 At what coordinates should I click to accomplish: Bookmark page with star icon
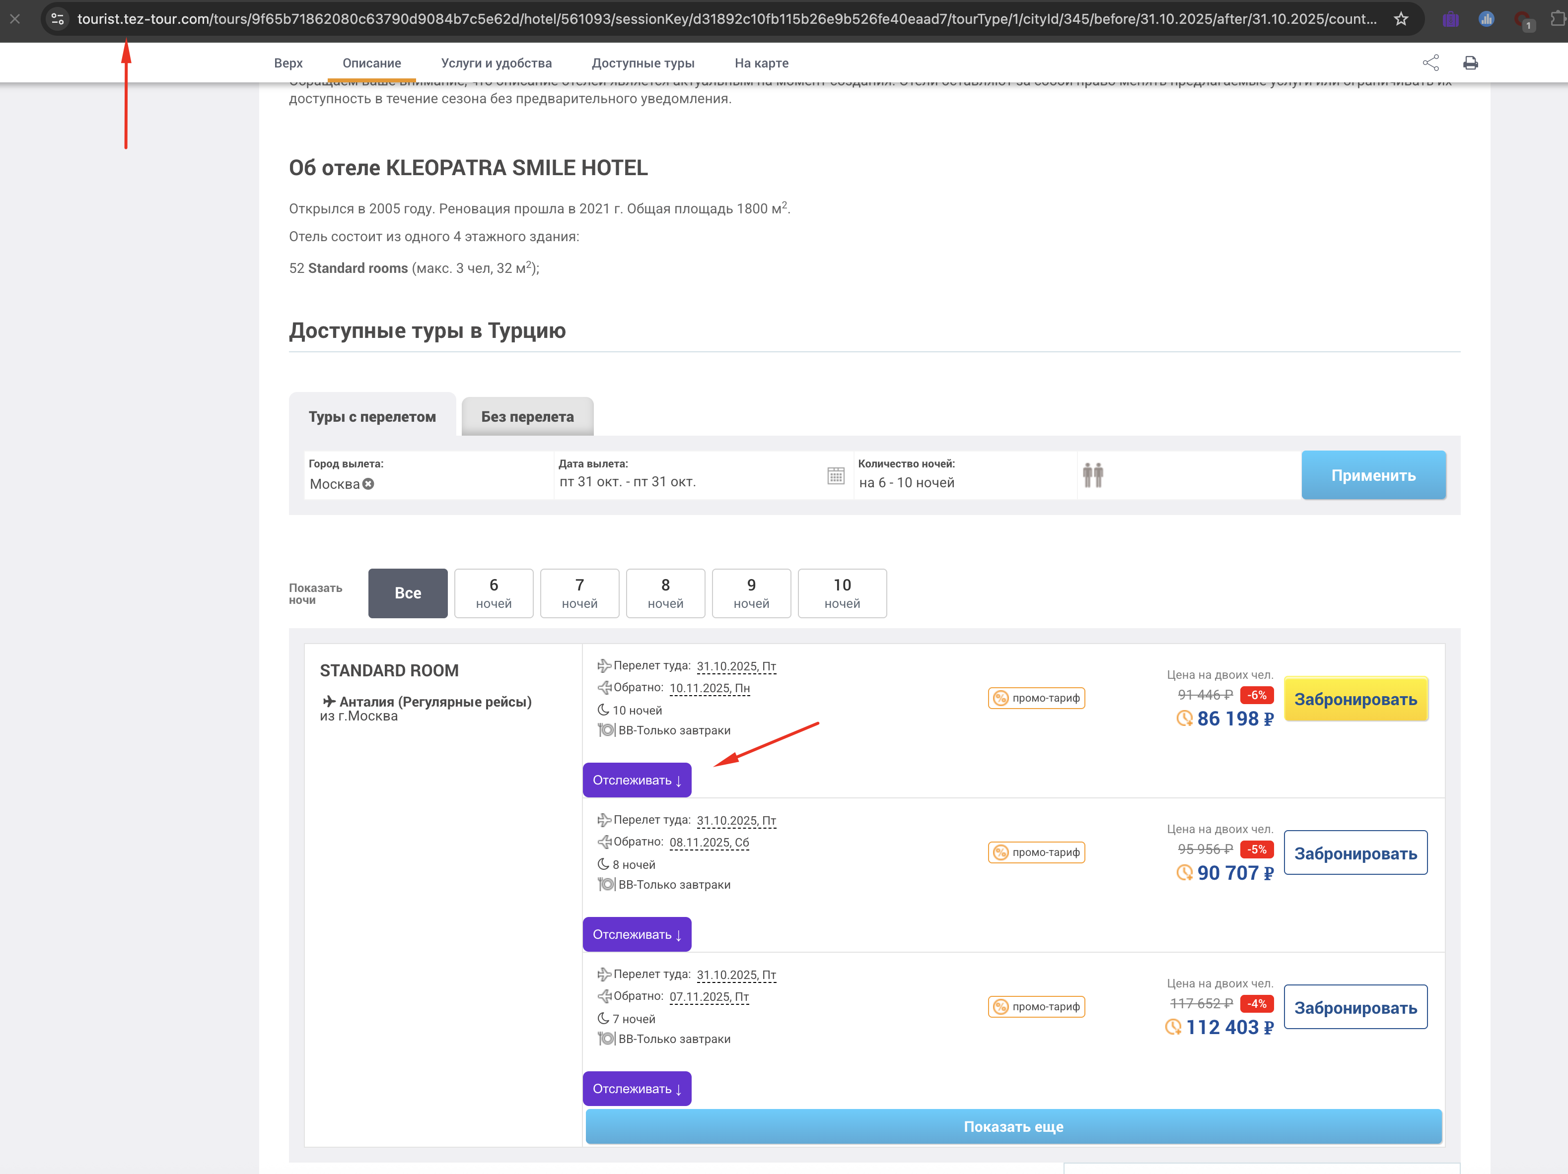click(x=1401, y=19)
